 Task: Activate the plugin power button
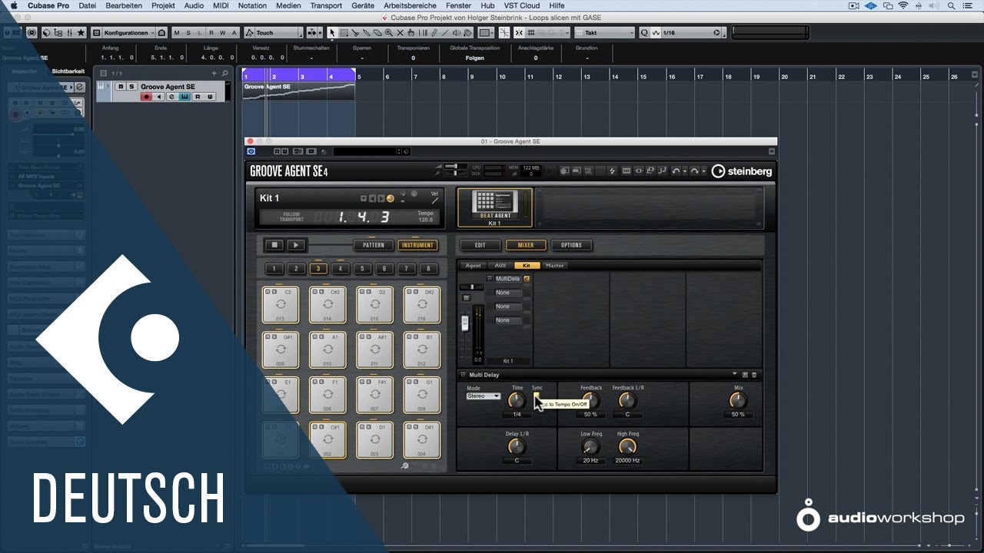(251, 152)
